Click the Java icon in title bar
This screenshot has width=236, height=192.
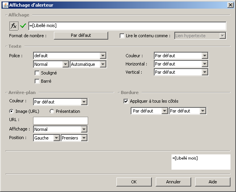(4, 5)
